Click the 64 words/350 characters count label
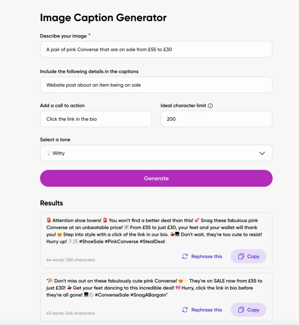 (x=71, y=260)
